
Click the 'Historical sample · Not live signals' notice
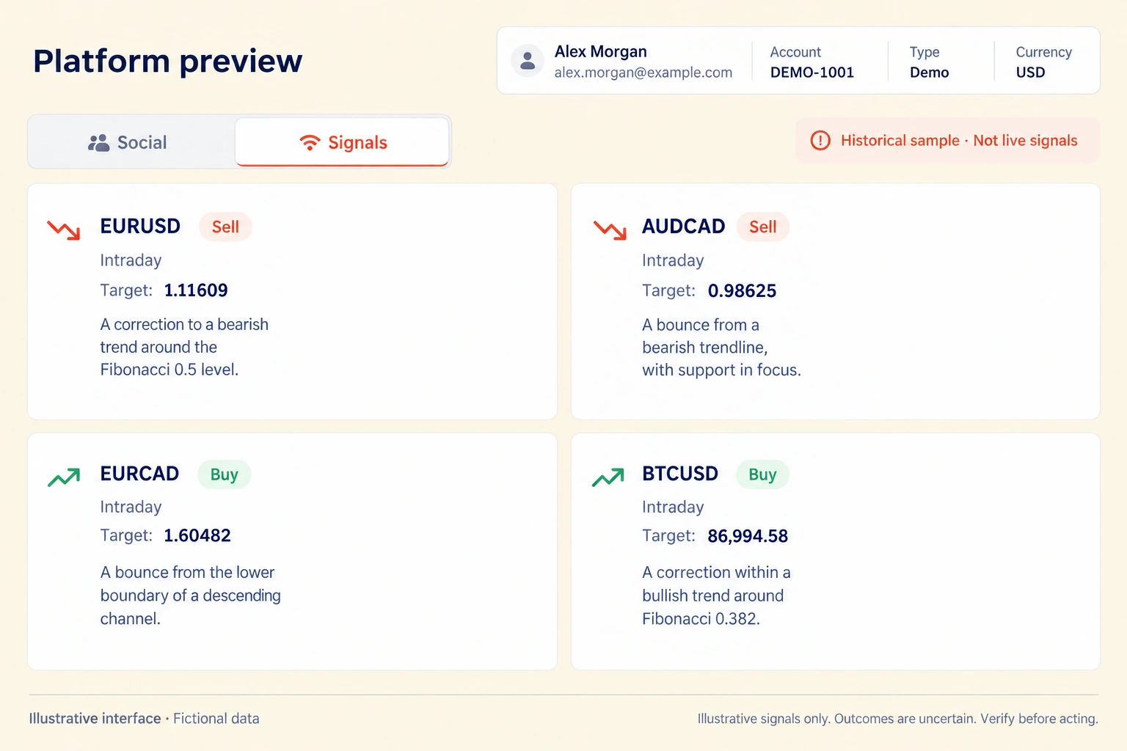[x=948, y=140]
